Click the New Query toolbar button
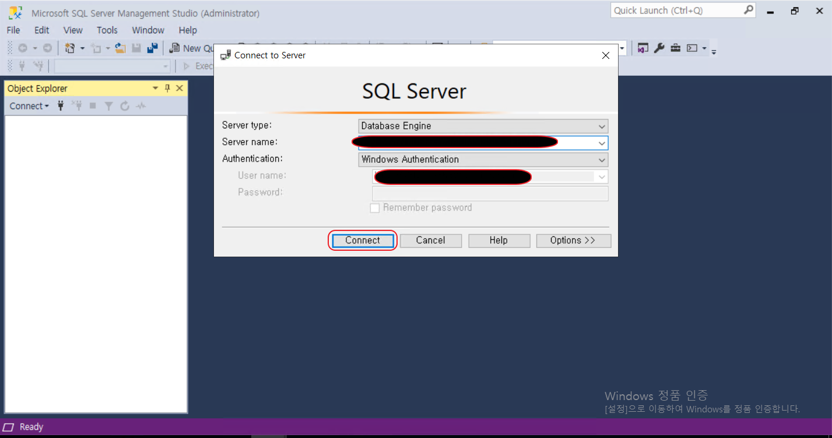The image size is (832, 438). click(x=191, y=48)
